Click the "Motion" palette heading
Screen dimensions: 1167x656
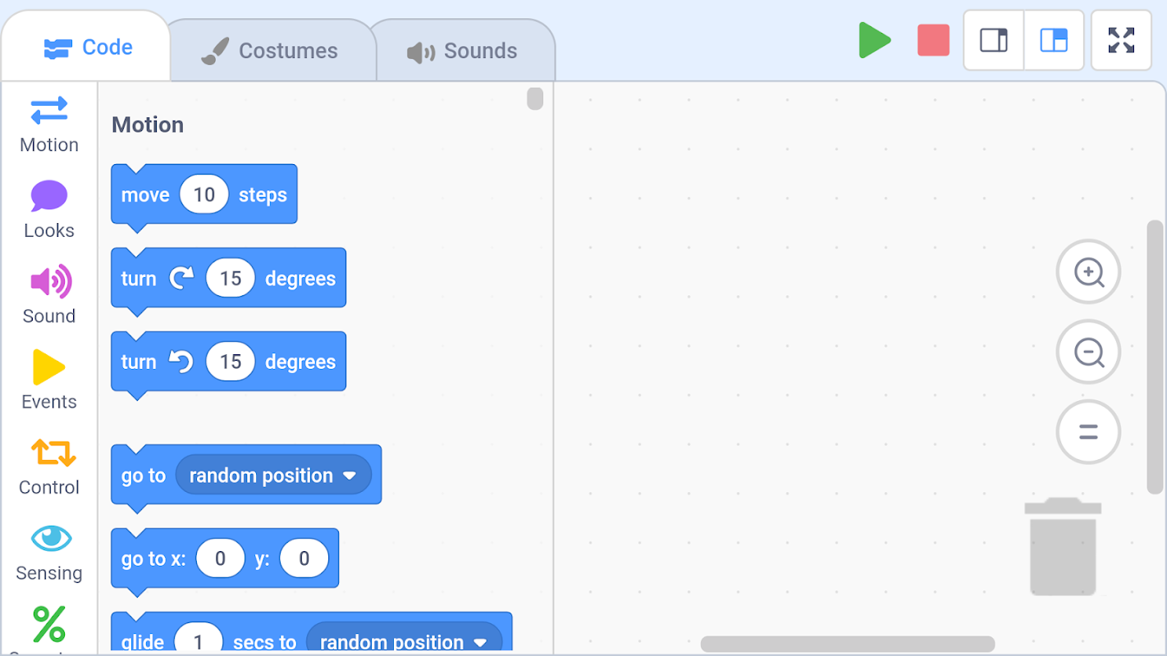148,125
